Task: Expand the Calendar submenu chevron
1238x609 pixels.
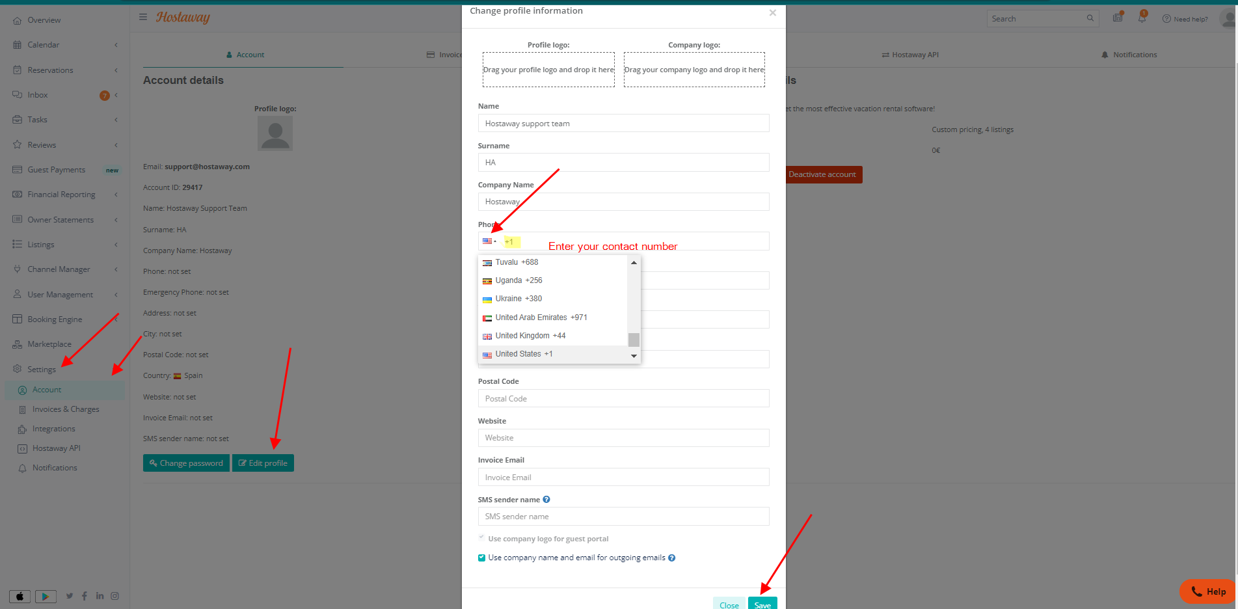Action: click(116, 45)
